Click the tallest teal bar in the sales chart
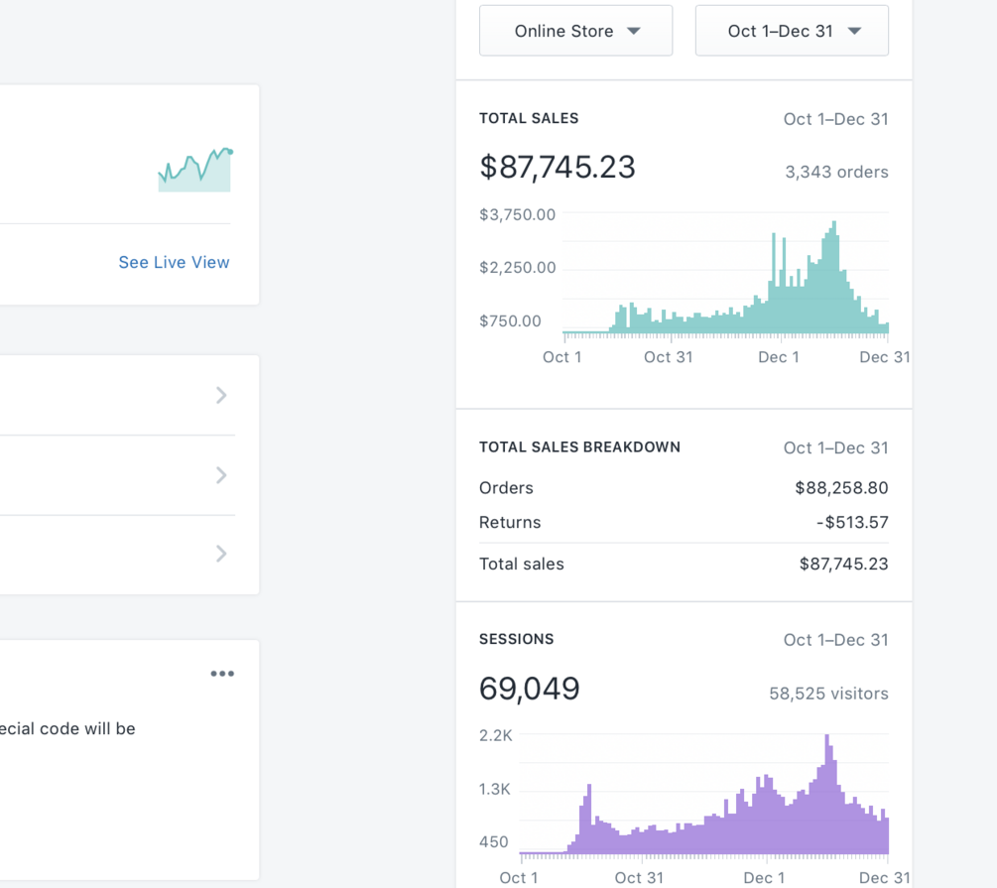Image resolution: width=997 pixels, height=888 pixels. tap(834, 278)
